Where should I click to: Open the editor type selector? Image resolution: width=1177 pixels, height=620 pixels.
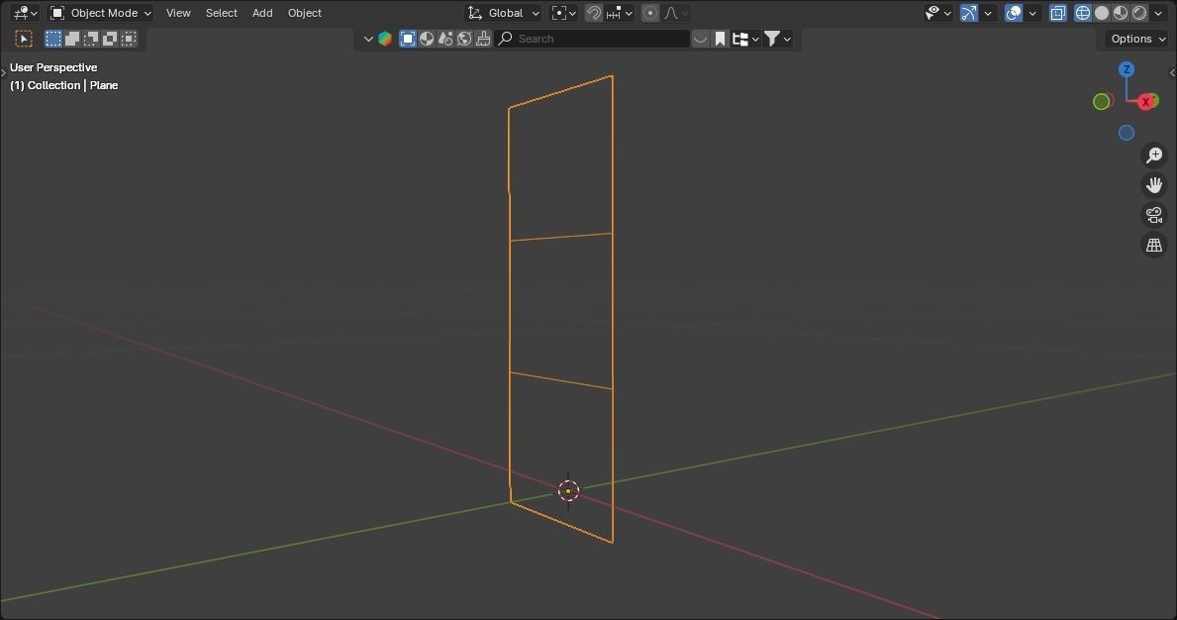25,13
